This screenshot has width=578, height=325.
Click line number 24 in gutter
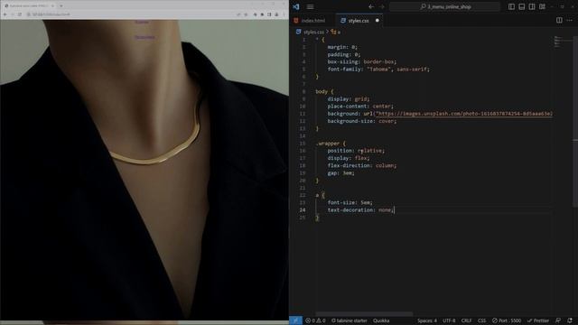tap(303, 210)
